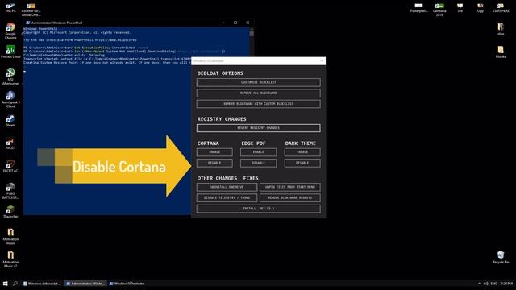516x290 pixels.
Task: Maximize the Administrator PowerShell window
Action: 235,23
